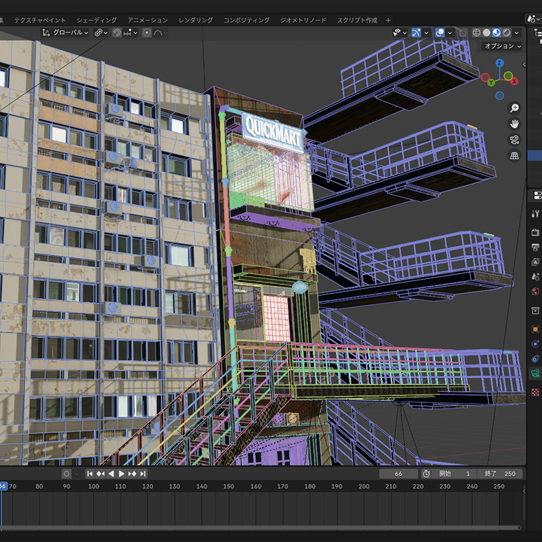Switch perspective/orthographic using the grid icon

coord(515,156)
